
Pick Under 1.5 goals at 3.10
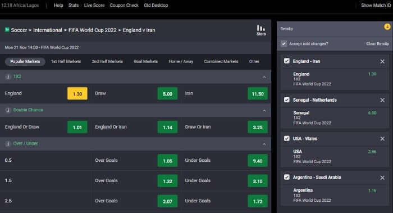[x=258, y=181]
